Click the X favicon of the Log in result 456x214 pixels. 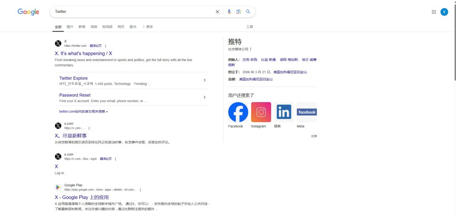click(x=58, y=156)
